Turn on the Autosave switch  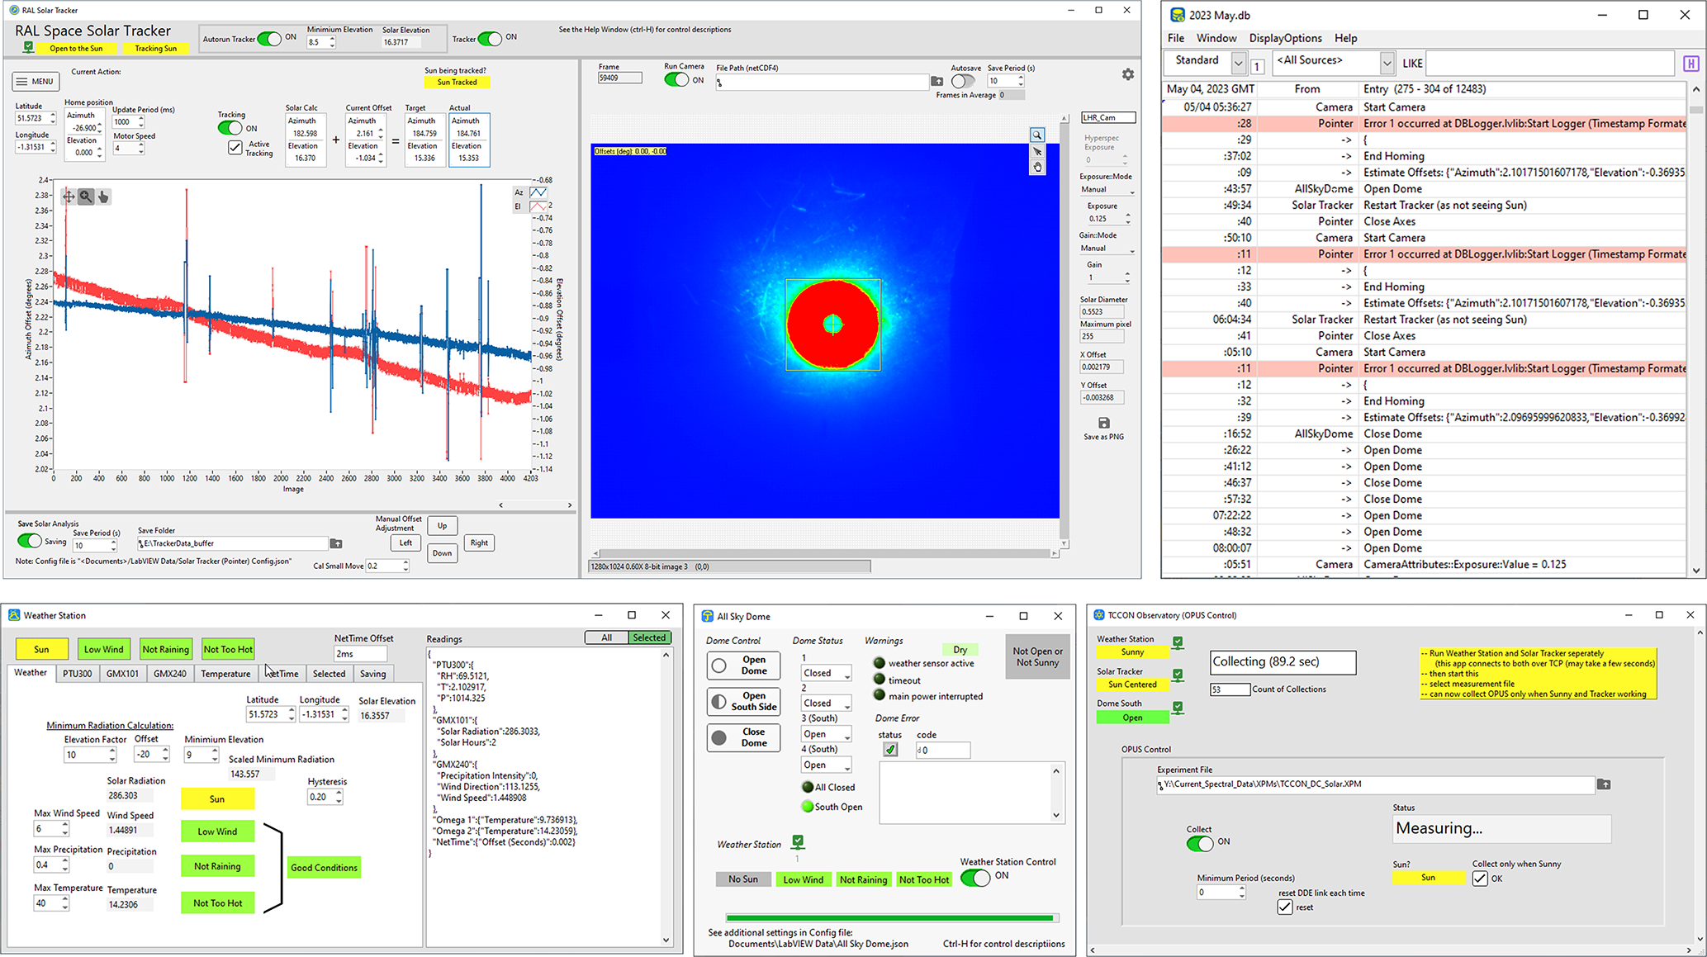(x=963, y=81)
